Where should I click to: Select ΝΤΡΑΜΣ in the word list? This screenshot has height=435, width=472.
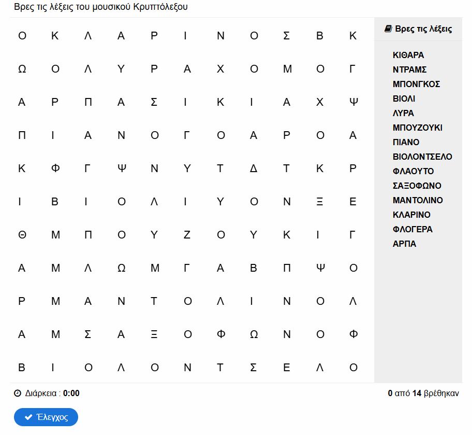[409, 69]
